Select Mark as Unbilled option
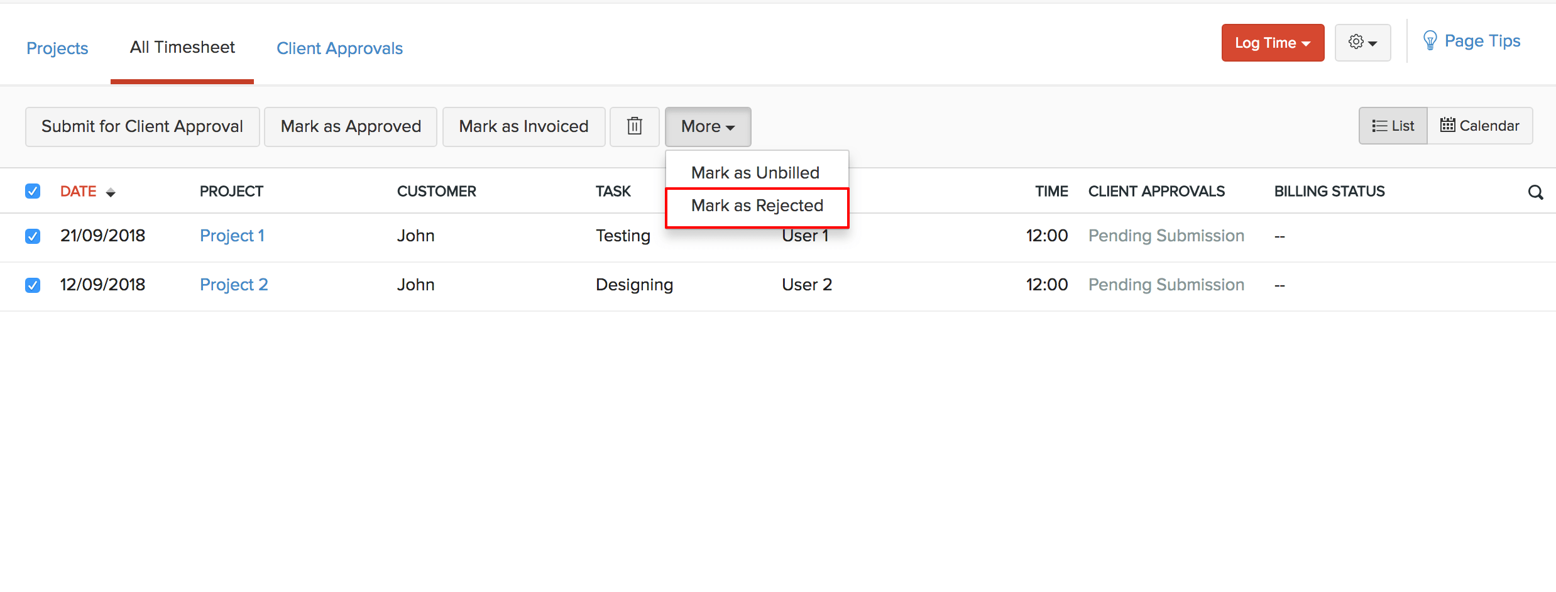 (x=755, y=173)
